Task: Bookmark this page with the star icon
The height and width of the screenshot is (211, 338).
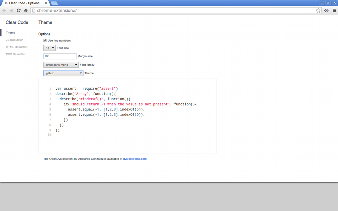Action: pos(318,11)
